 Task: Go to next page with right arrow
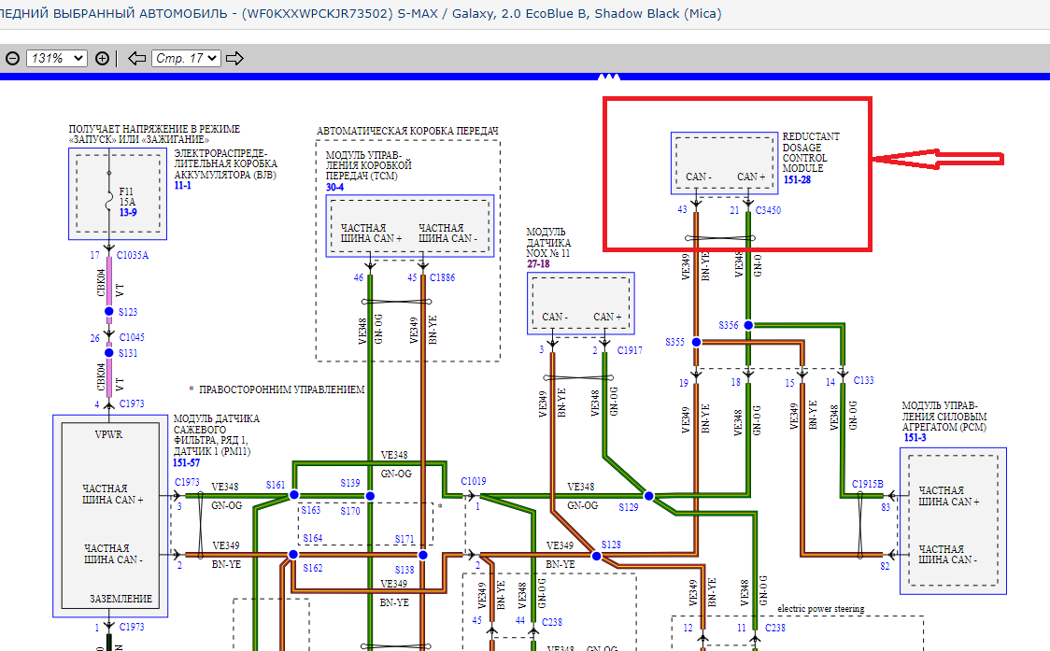point(234,58)
